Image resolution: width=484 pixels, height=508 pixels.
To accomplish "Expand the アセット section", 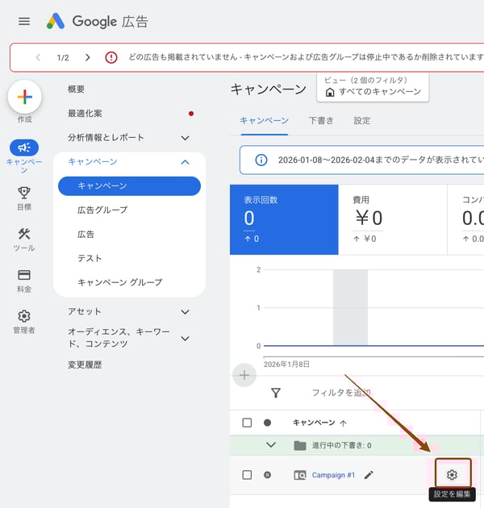I will 186,312.
